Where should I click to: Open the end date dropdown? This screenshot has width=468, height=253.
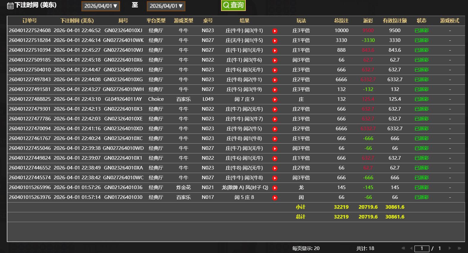coord(166,6)
